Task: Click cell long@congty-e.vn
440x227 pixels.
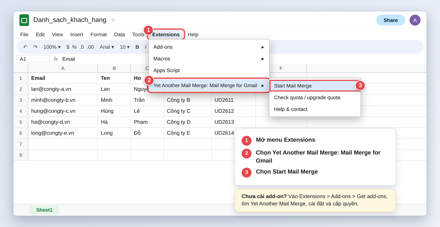Action: (x=63, y=133)
